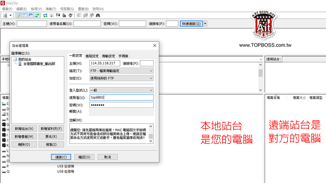Click the binoculars file search icon

pyautogui.click(x=98, y=15)
